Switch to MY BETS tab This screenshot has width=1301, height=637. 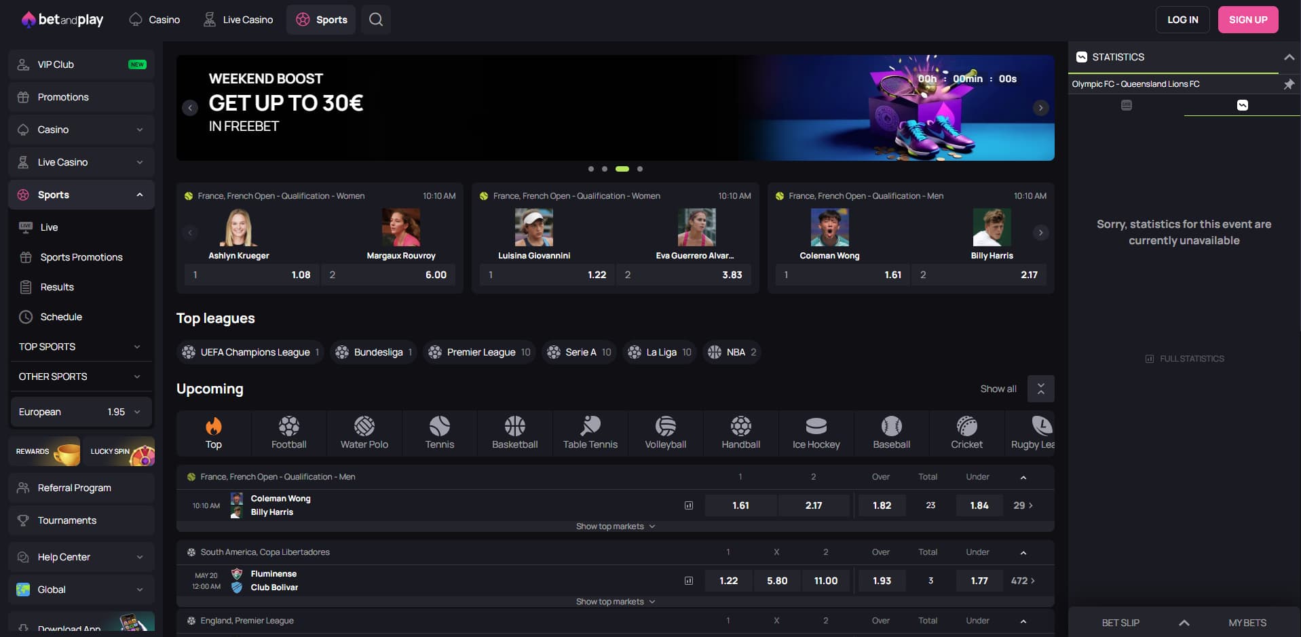coord(1247,623)
